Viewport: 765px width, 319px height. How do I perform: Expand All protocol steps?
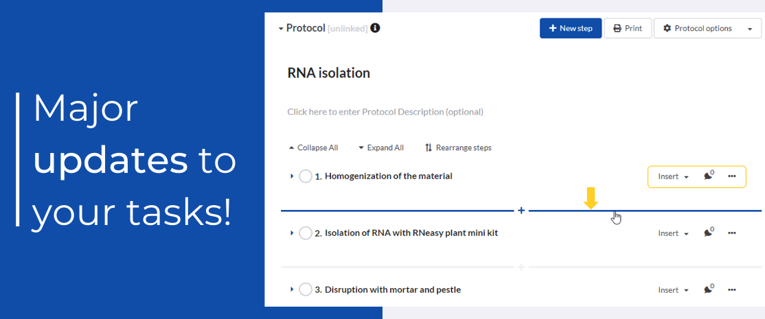tap(380, 147)
